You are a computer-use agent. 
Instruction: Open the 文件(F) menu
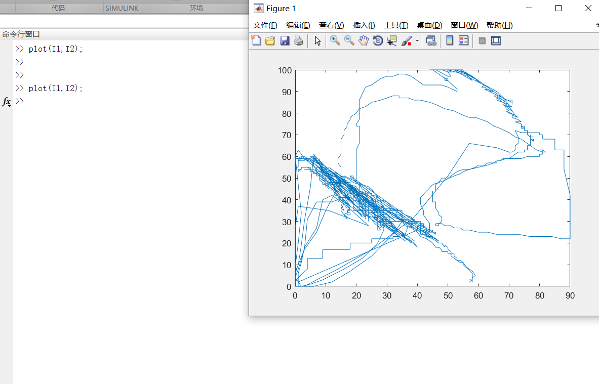[x=265, y=25]
